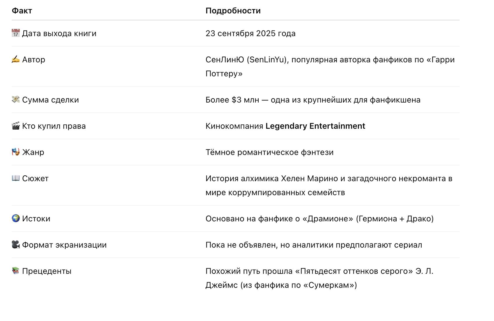Click the text about «Драмионе» fanfic
The width and height of the screenshot is (494, 321).
(320, 219)
